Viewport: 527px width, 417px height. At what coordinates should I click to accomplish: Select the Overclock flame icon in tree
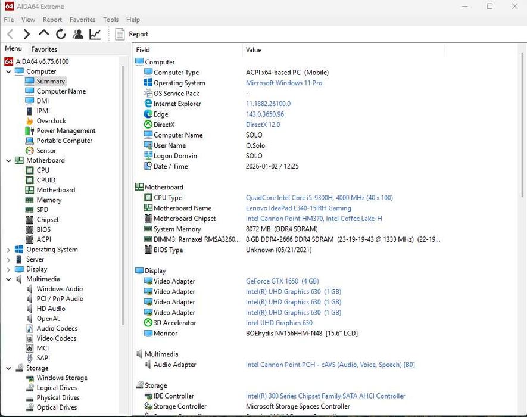click(x=30, y=121)
